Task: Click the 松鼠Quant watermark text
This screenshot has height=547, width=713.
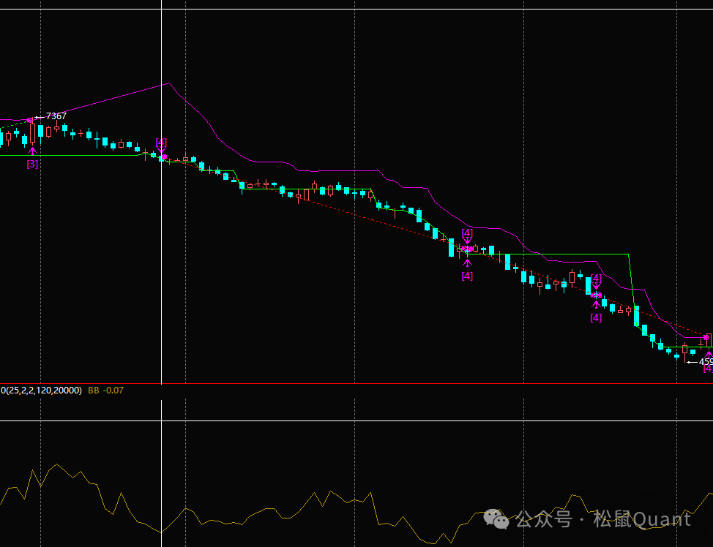Action: (642, 519)
